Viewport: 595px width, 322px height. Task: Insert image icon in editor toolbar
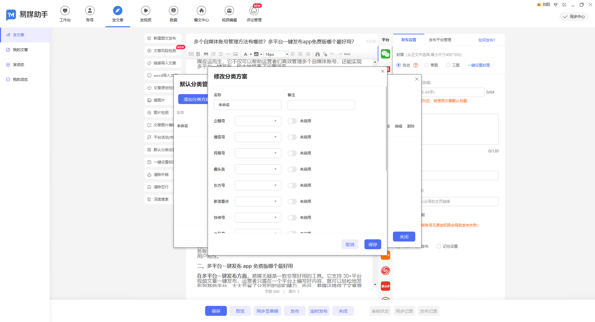point(236,54)
